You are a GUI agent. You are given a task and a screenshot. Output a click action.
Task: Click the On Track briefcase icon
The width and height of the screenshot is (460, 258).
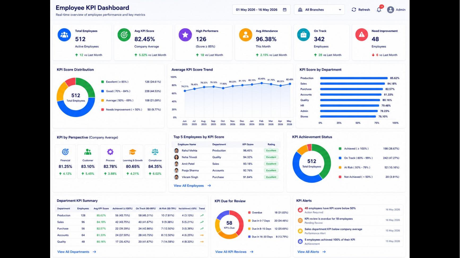pyautogui.click(x=303, y=35)
